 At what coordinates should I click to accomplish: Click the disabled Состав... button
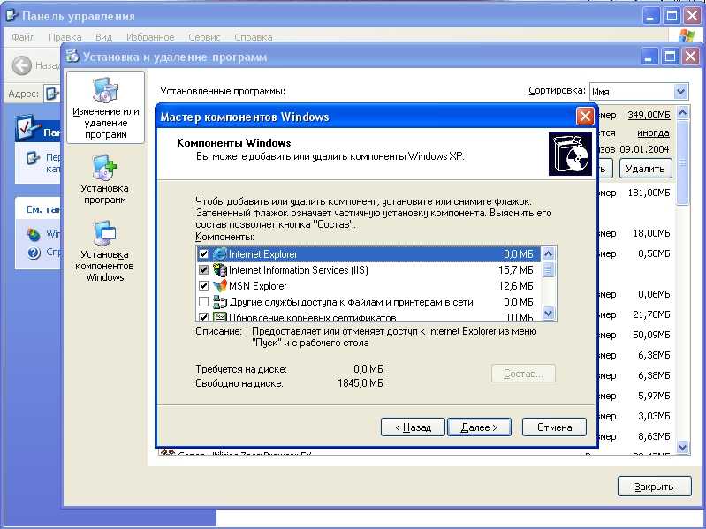pyautogui.click(x=523, y=374)
